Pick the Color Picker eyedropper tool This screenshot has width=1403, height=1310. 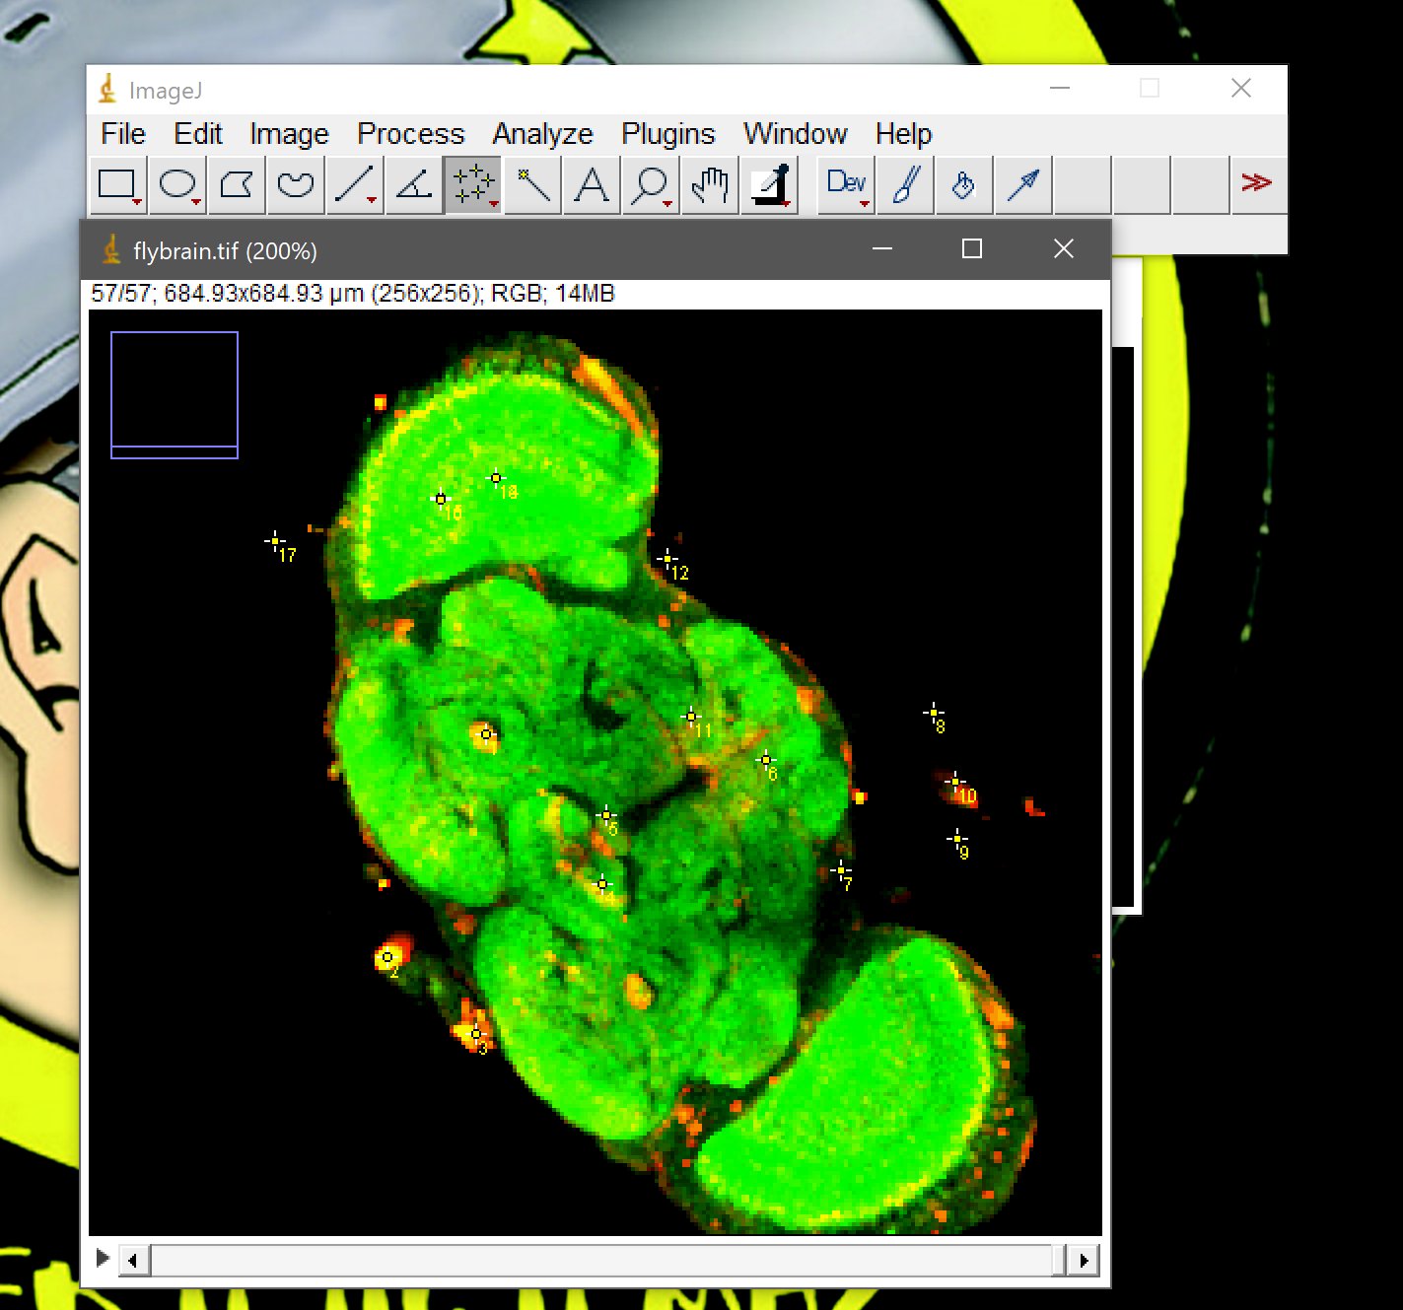click(769, 184)
